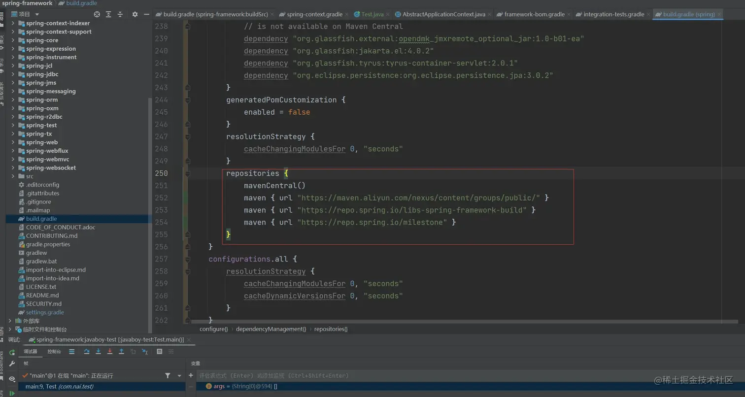This screenshot has width=745, height=397.
Task: Click the Resume Program icon in debug sidebar
Action: tap(12, 393)
